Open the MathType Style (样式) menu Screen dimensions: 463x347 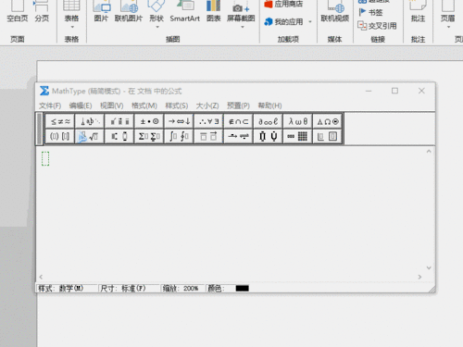click(x=177, y=105)
